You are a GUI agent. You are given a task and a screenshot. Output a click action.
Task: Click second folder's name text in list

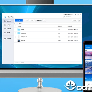(x=24, y=33)
